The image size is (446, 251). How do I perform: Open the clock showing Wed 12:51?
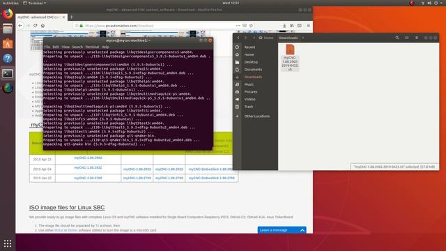231,3
